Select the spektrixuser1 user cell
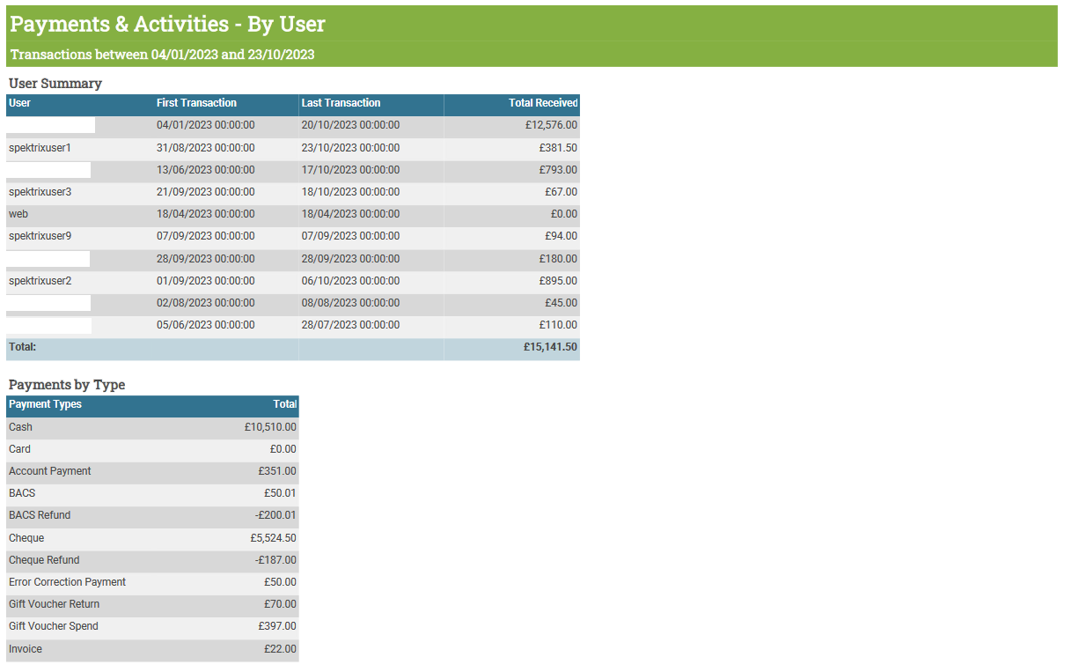The width and height of the screenshot is (1072, 672). pos(40,148)
